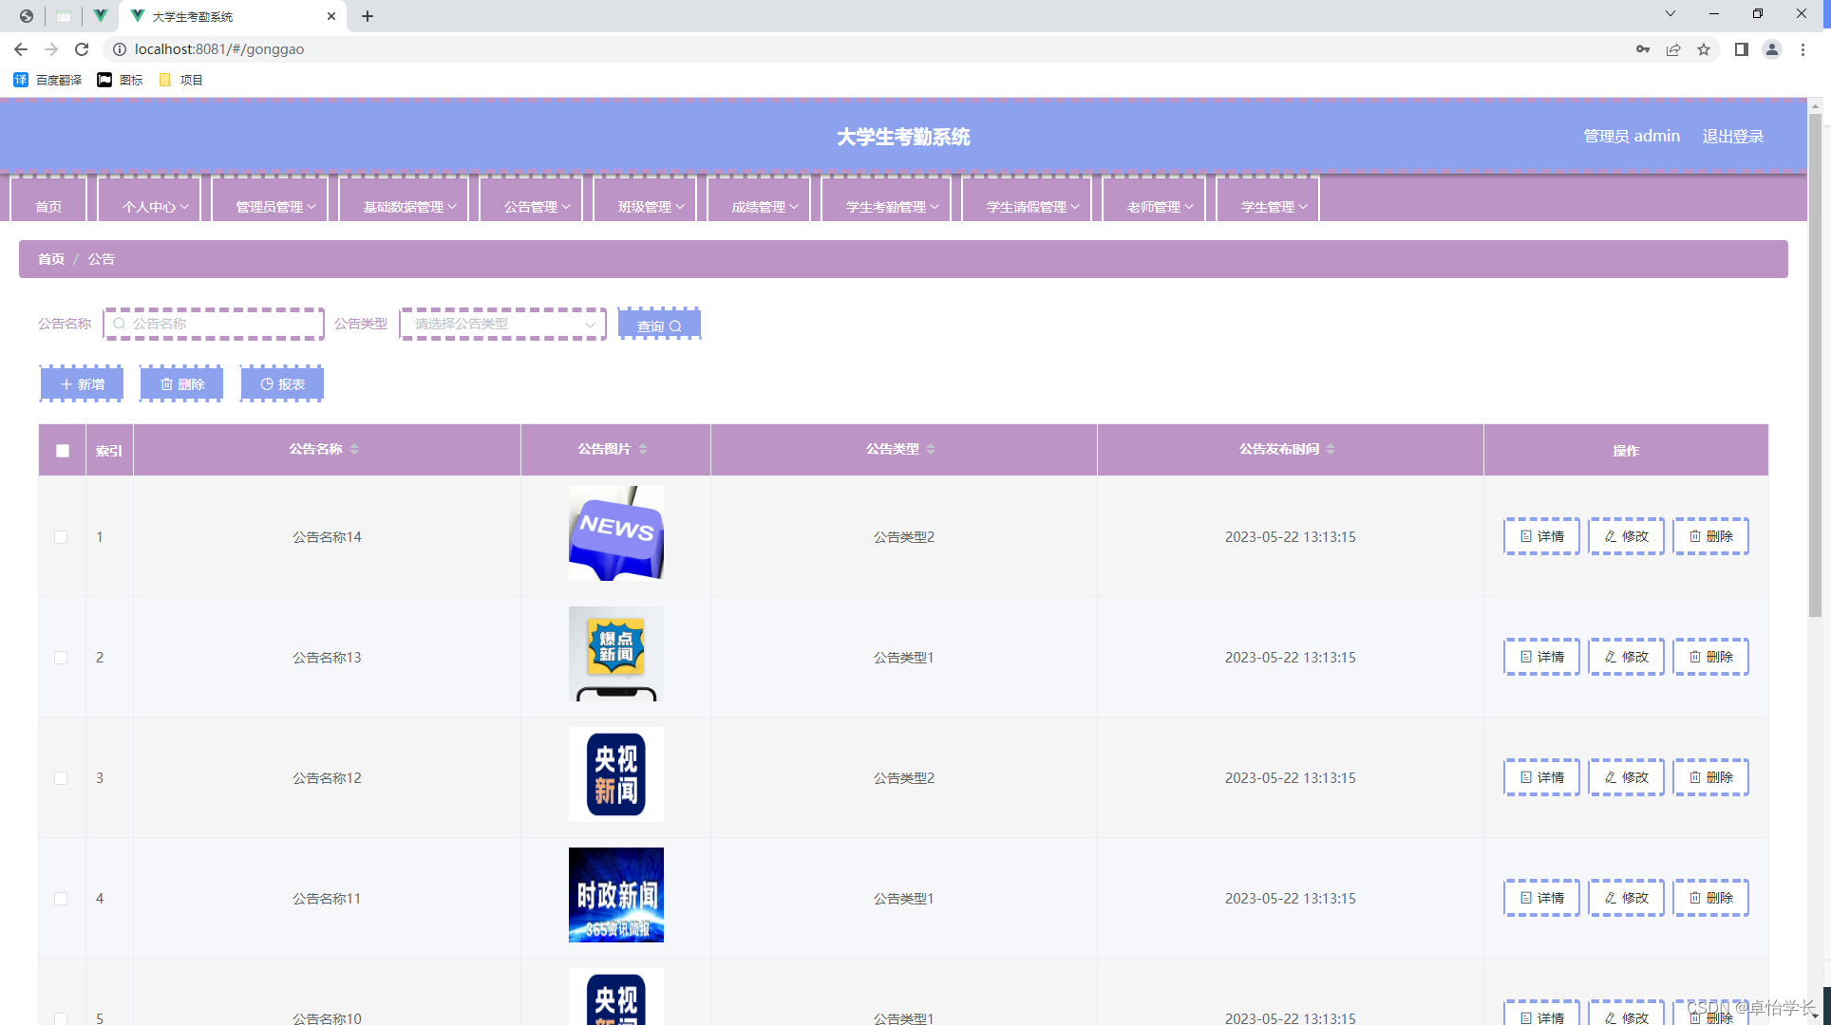1831x1025 pixels.
Task: Bookmark page with the star icon
Action: [x=1704, y=49]
